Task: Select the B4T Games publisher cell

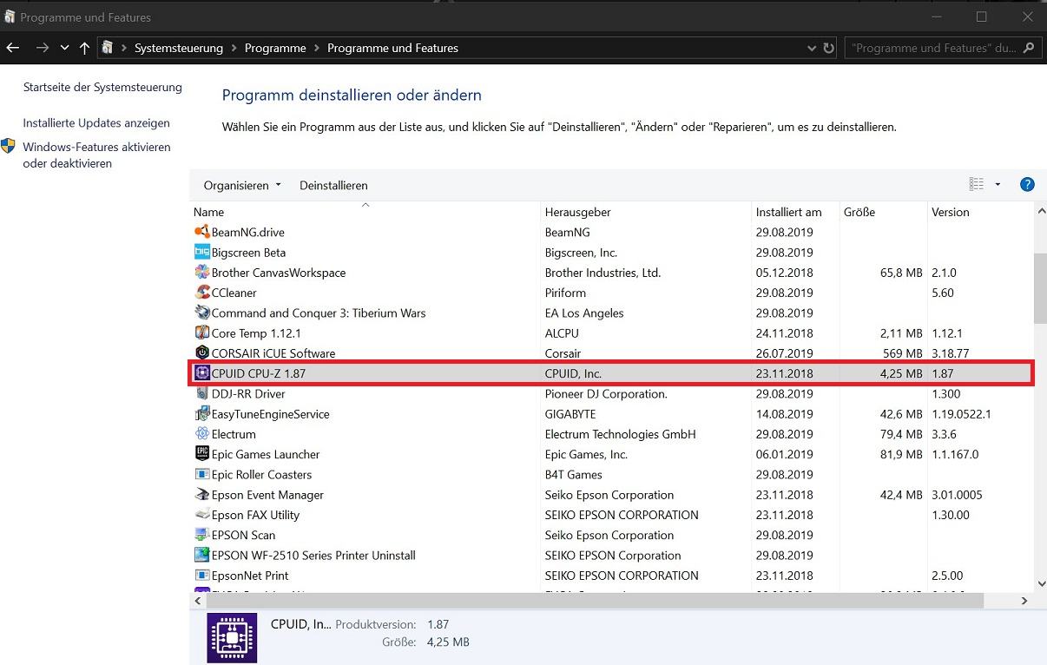Action: click(x=574, y=475)
